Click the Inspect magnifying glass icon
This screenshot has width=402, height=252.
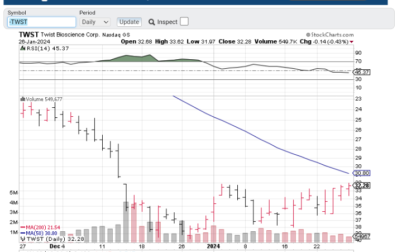point(151,22)
